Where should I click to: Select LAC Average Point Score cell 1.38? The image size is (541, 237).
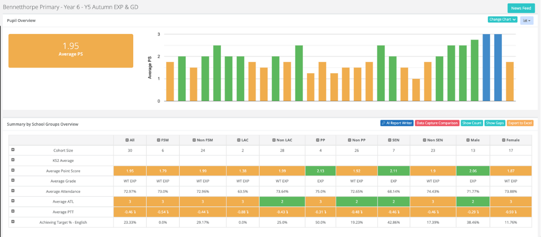tap(243, 171)
